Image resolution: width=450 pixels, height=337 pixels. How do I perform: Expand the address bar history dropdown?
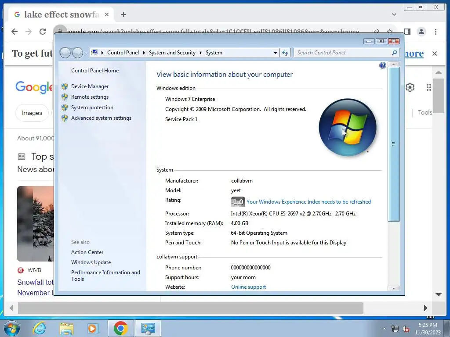pos(275,53)
